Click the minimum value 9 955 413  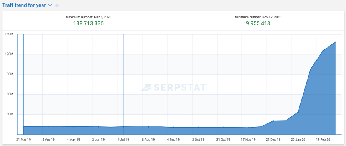coord(258,23)
